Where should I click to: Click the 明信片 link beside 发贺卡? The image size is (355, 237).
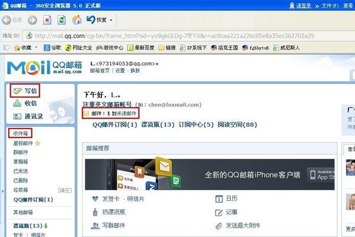click(x=135, y=199)
